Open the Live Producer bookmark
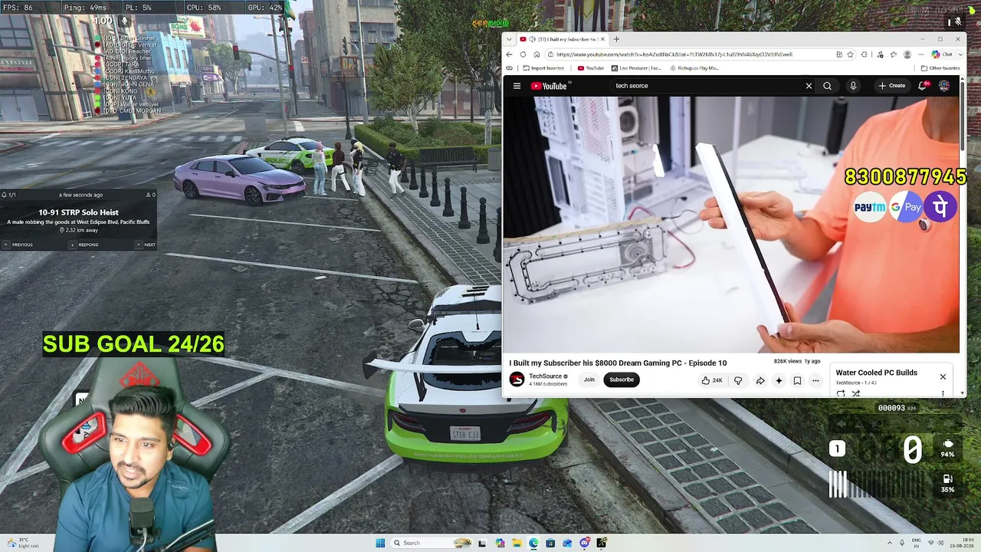 [x=636, y=68]
